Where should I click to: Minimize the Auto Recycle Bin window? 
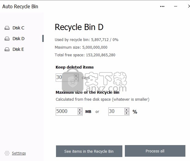coord(176,6)
